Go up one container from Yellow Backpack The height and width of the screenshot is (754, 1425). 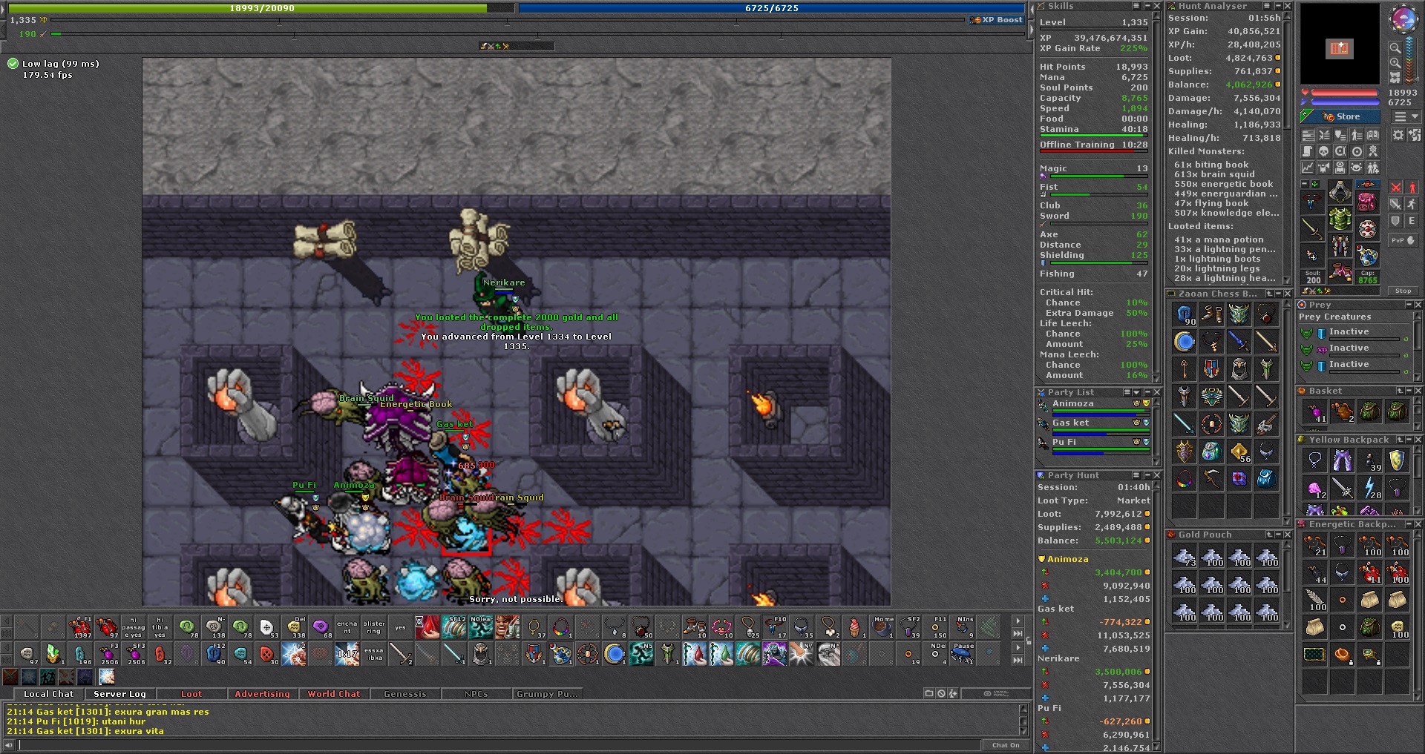click(1400, 440)
